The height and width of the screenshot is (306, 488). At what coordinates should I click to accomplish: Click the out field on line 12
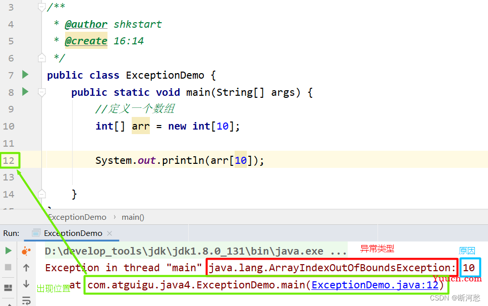pos(146,160)
